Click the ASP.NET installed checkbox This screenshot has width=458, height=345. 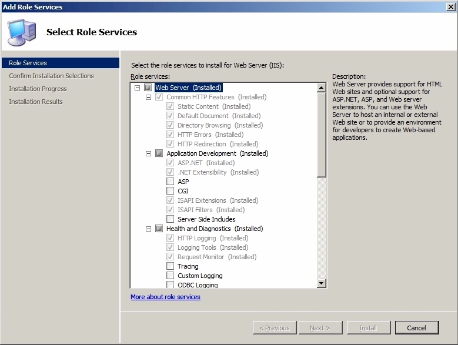coord(170,163)
